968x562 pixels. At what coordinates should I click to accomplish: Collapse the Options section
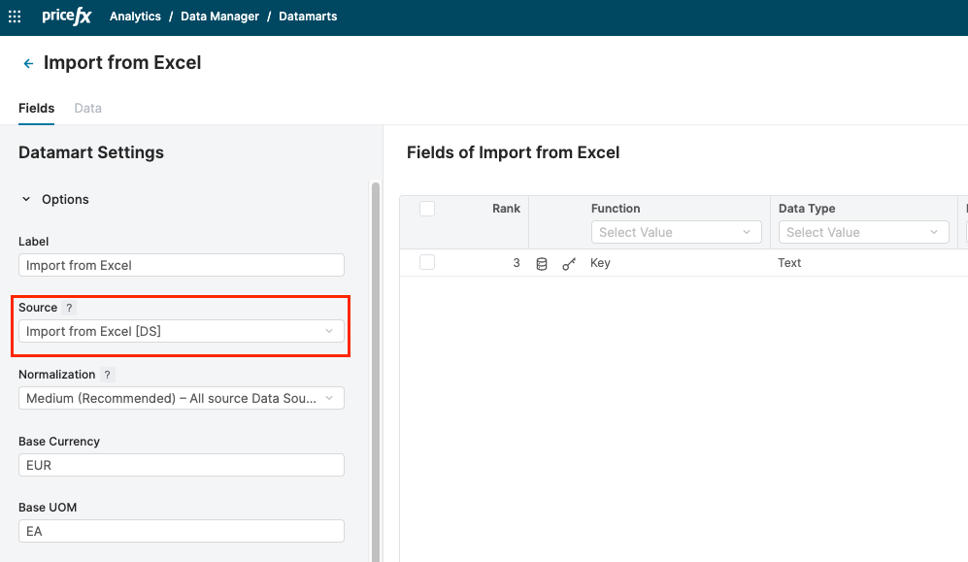pyautogui.click(x=26, y=199)
